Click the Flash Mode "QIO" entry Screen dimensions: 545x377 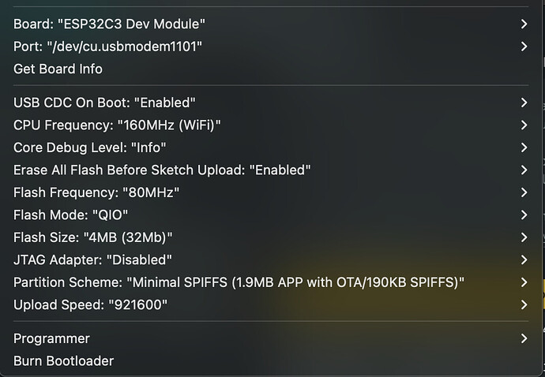click(x=71, y=215)
